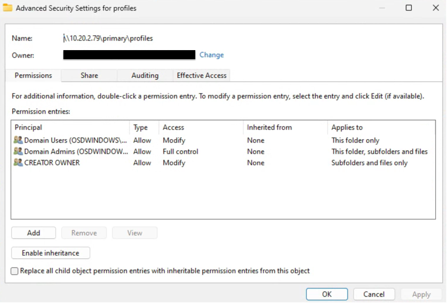
Task: Open the Auditing tab
Action: coord(145,76)
